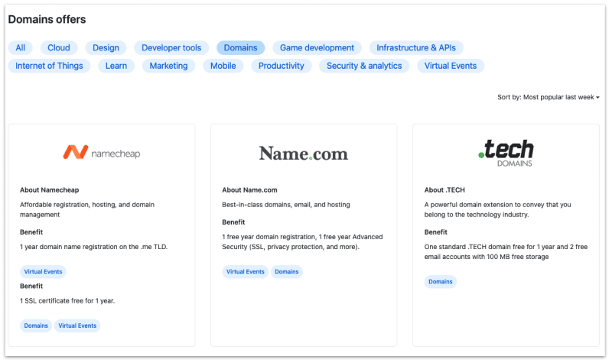Click Virtual Events tag in Name.com card
Image resolution: width=612 pixels, height=363 pixels.
click(245, 272)
